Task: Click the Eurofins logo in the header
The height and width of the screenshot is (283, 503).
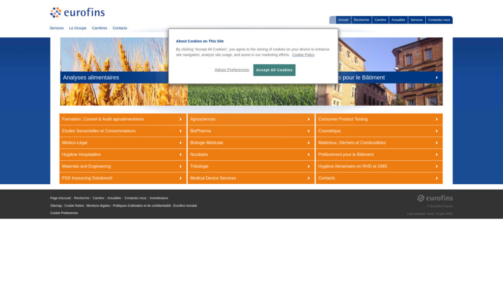Action: [x=77, y=12]
